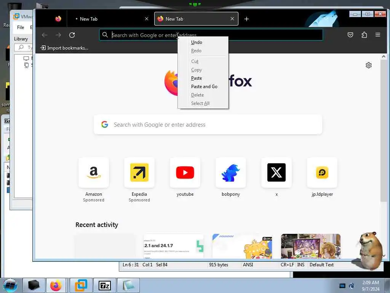Open the notepad app on taskbar
The image size is (390, 293).
[x=128, y=285]
